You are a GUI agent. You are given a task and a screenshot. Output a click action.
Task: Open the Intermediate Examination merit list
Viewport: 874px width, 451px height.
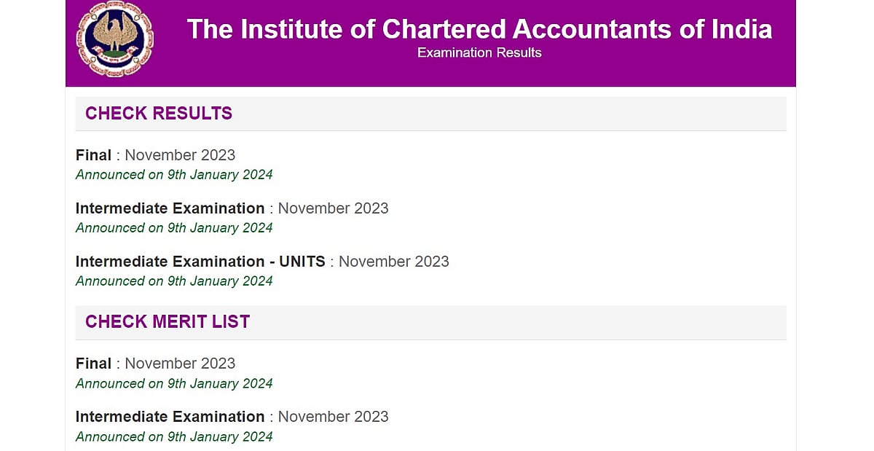232,416
